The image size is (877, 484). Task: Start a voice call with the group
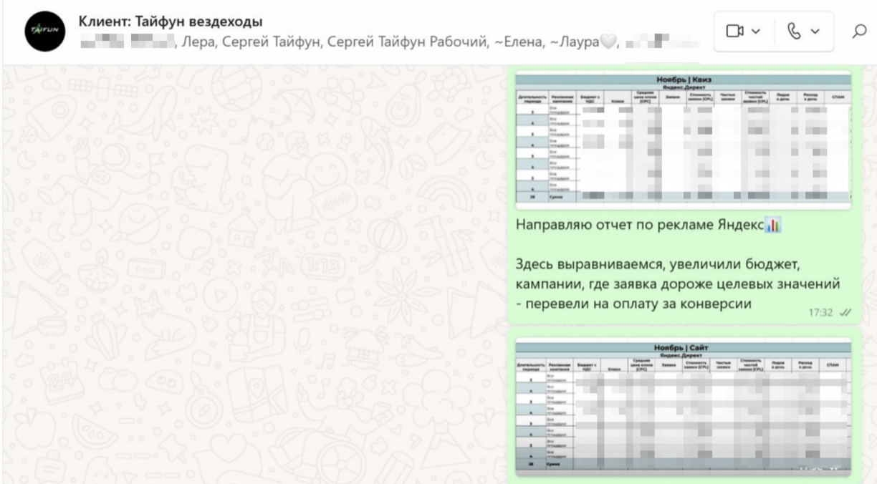pos(795,31)
